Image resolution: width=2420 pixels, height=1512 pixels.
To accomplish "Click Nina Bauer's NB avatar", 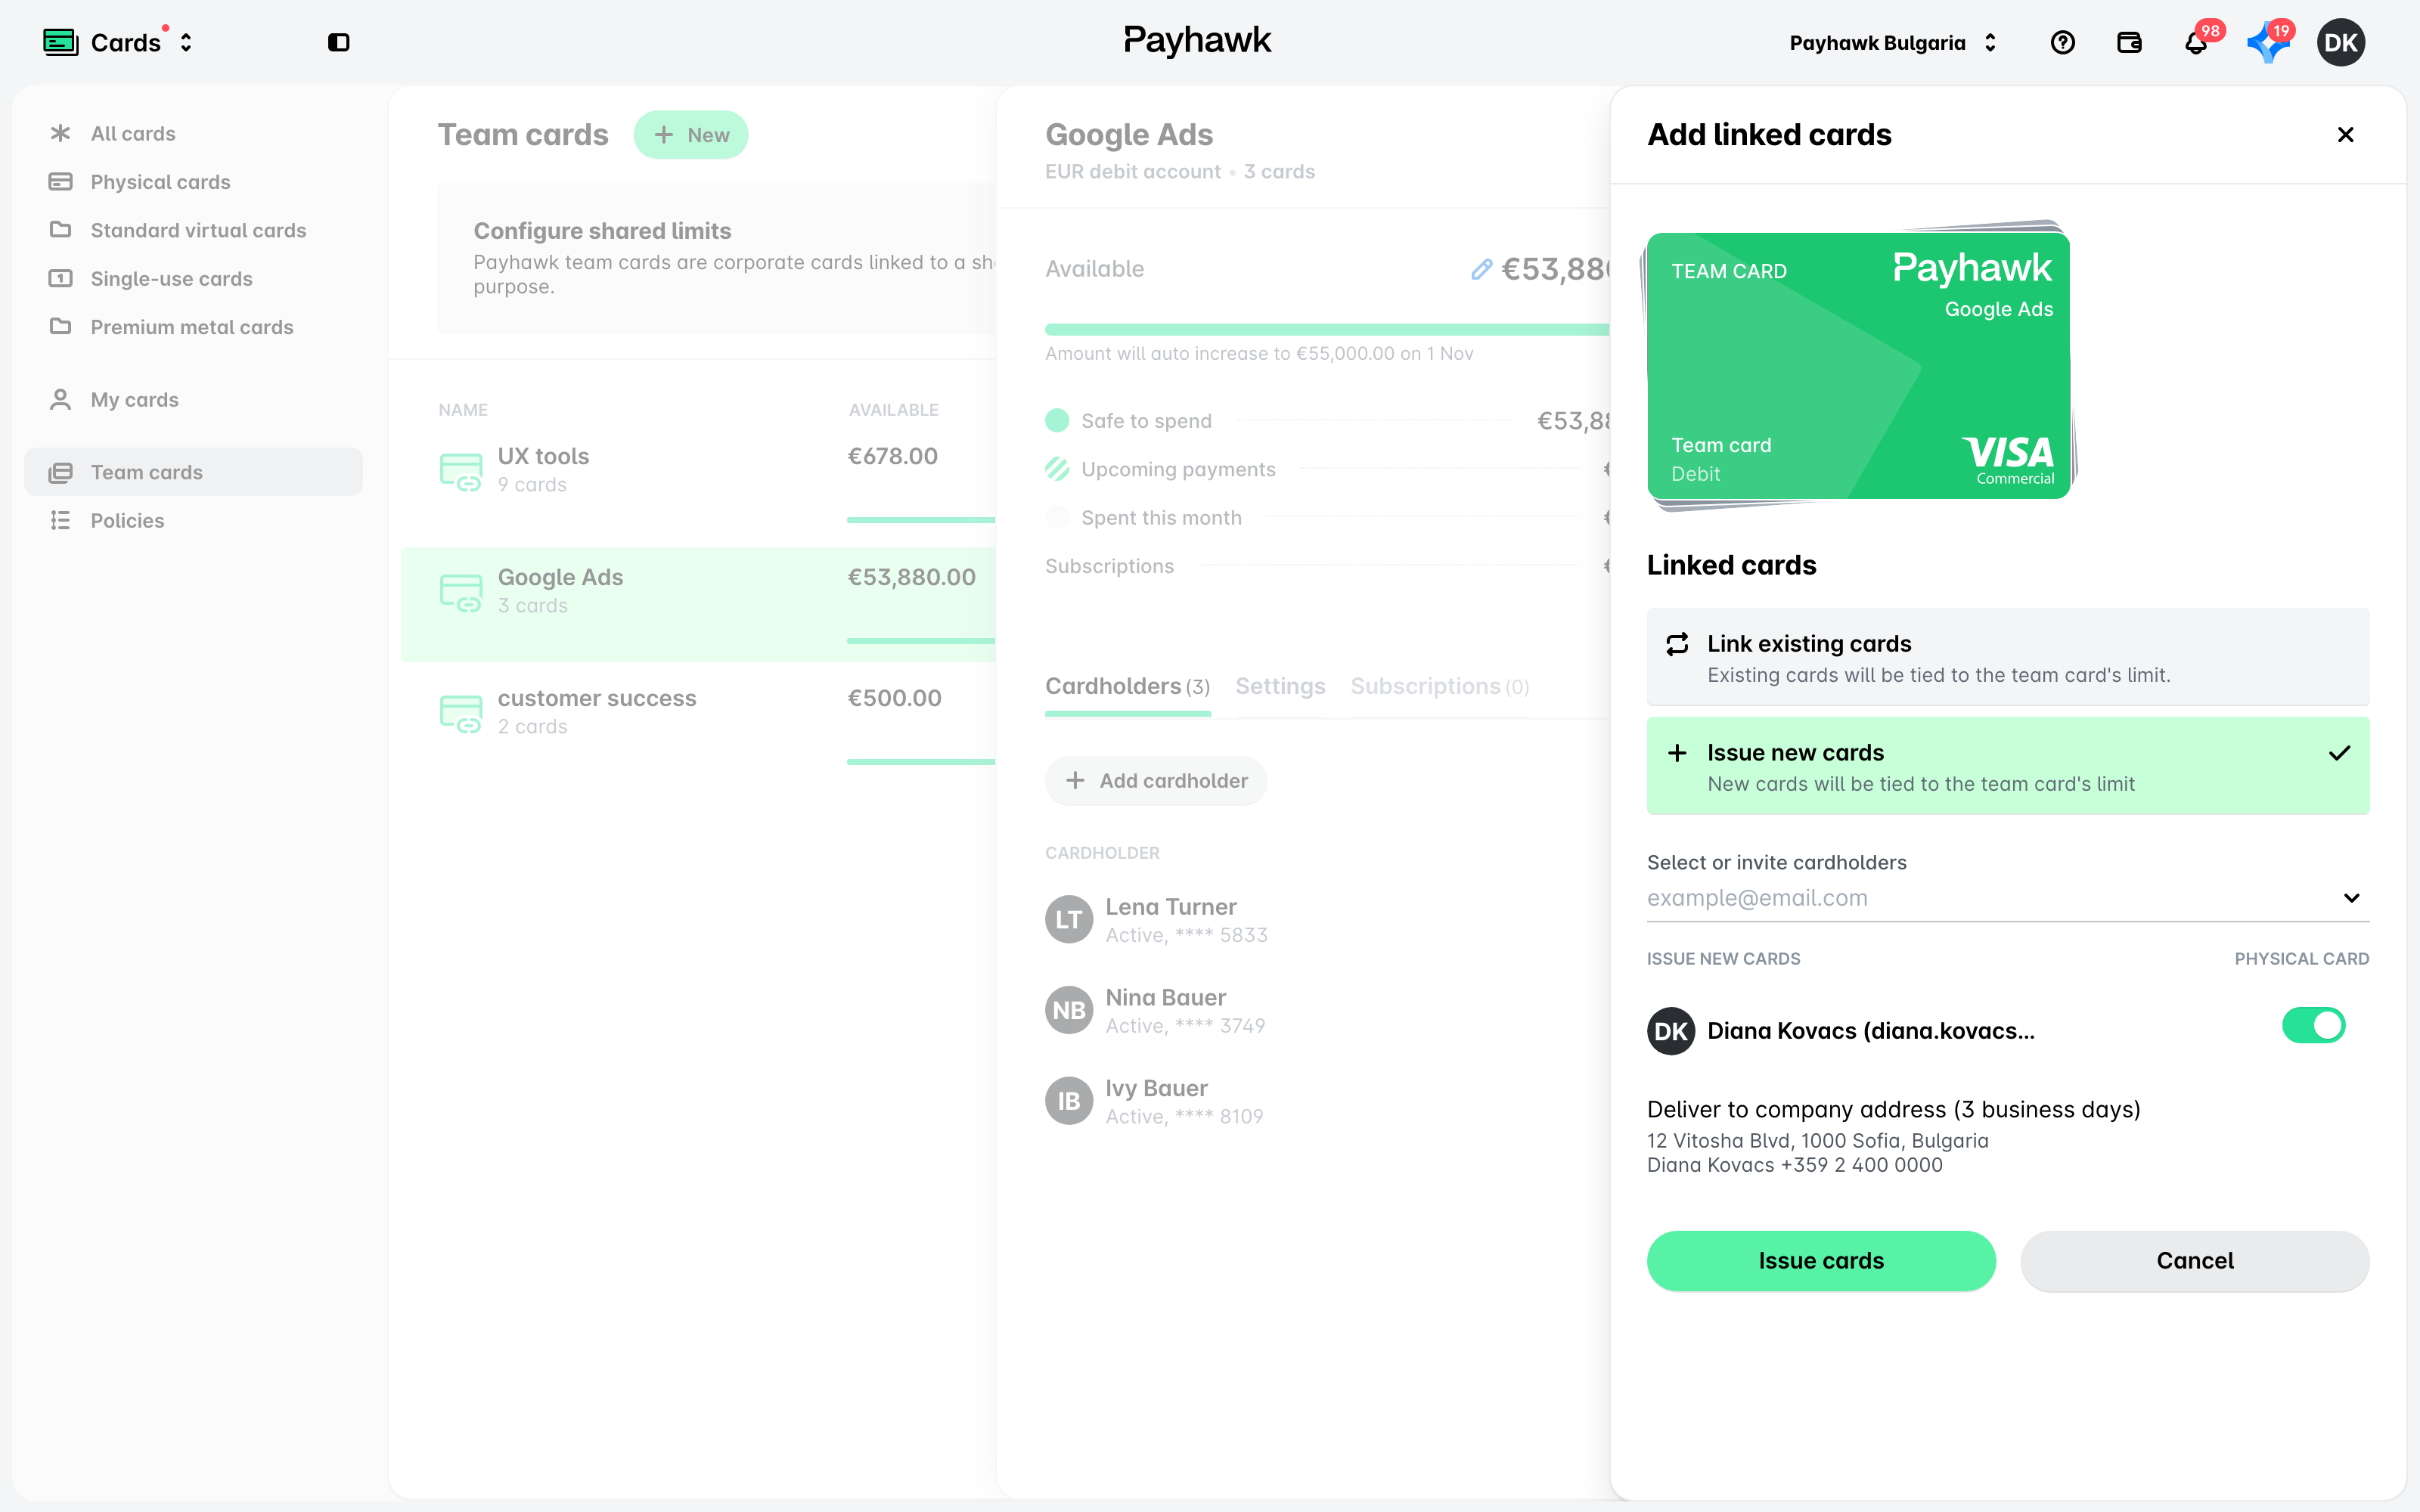I will [x=1069, y=1010].
